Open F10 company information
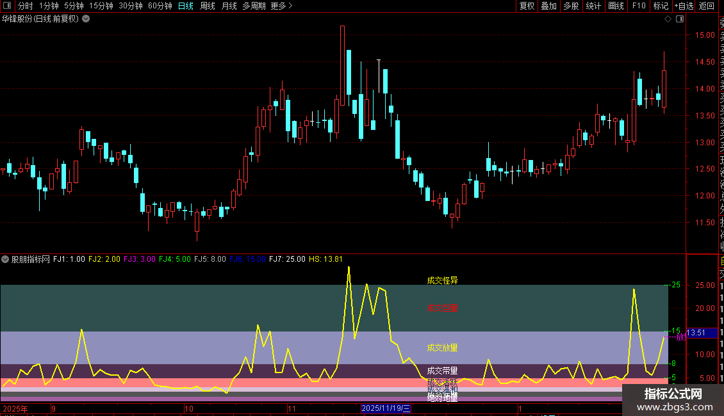 click(639, 6)
